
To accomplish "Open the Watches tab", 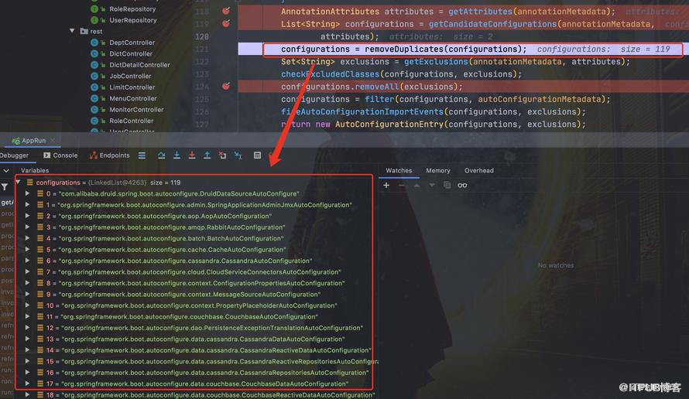I will [399, 170].
